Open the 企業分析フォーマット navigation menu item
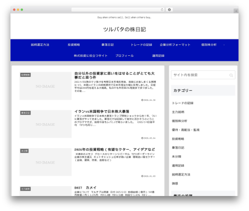 tap(175, 45)
